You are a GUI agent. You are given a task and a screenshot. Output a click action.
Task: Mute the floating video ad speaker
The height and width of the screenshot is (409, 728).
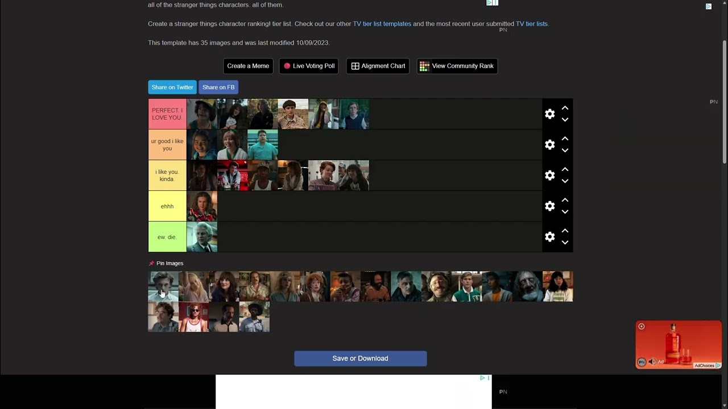click(x=652, y=362)
